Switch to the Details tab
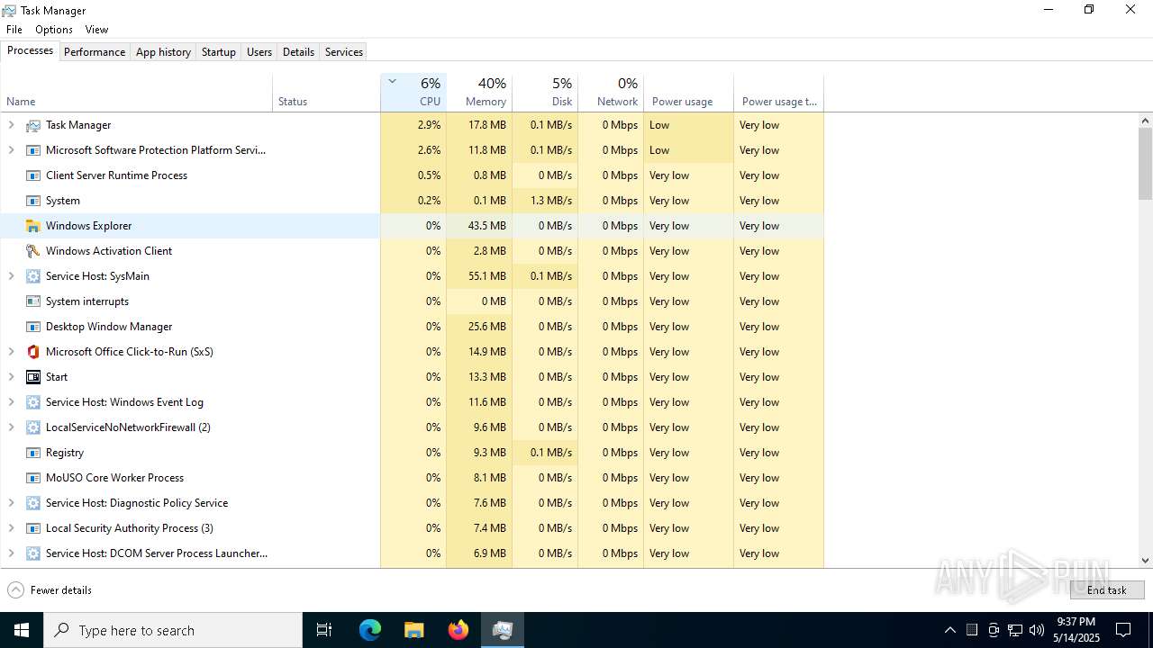Screen dimensions: 1153x648 (x=298, y=52)
